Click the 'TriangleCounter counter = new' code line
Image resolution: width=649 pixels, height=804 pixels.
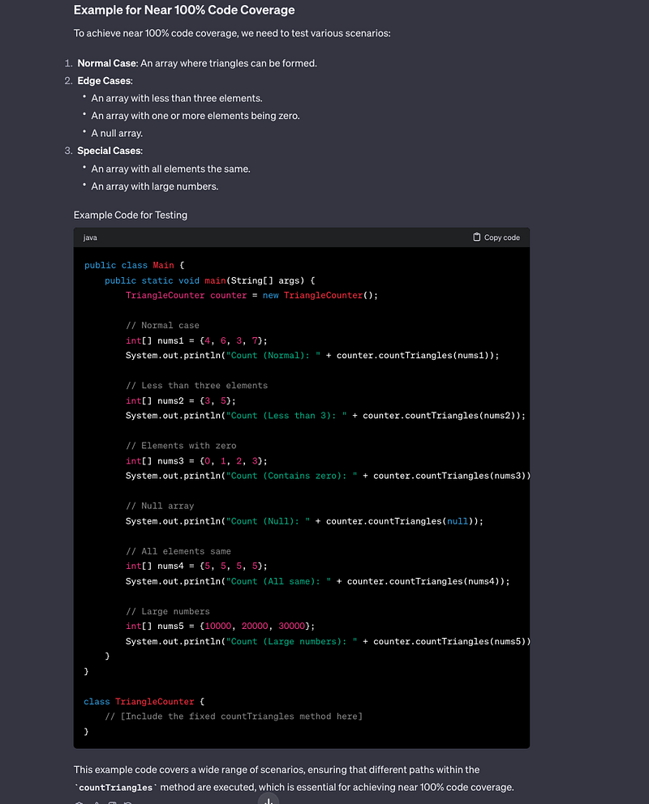(251, 295)
